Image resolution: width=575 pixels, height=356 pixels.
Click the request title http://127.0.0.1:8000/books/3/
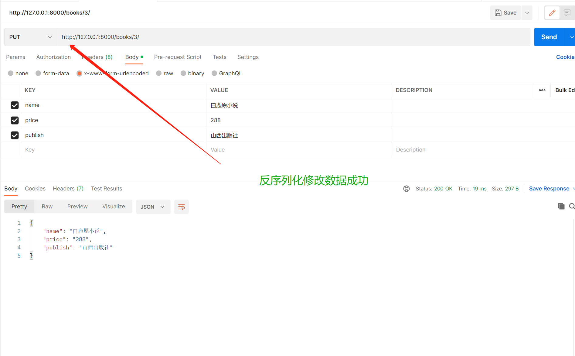49,13
